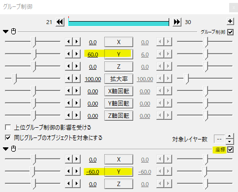Viewport: 238px width, 192px height.
Task: Jump to previous keyframe with rewind arrows
Action: 60,22
